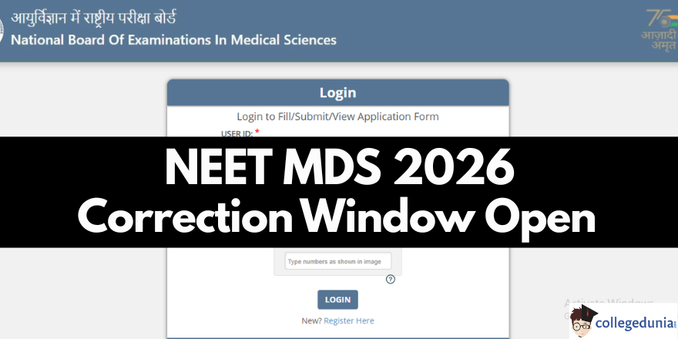Click the Activate Windows watermark text
Screen dimensions: 678x339
point(609,302)
